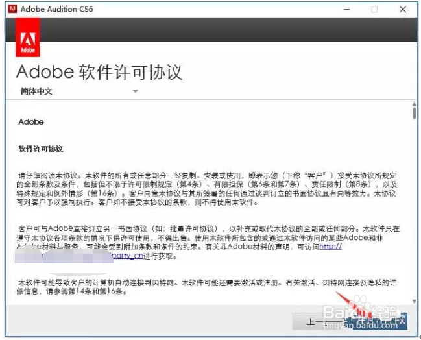Click the 'Adobe 软件许可协议' heading
Image resolution: width=421 pixels, height=340 pixels.
pyautogui.click(x=99, y=72)
